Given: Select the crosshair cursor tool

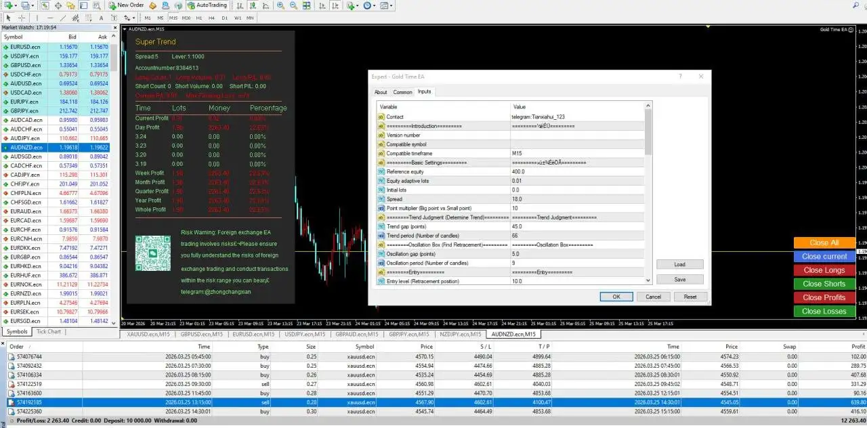Looking at the screenshot, I should click(x=22, y=18).
